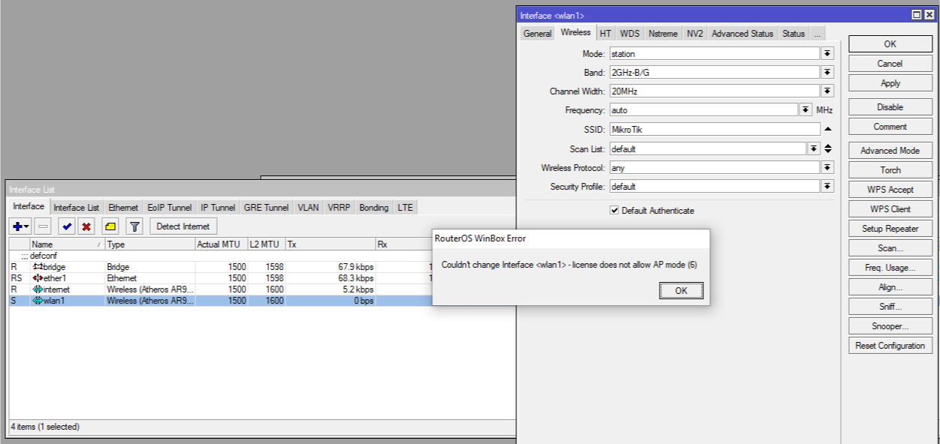The width and height of the screenshot is (940, 444).
Task: Click the WPS Client button
Action: pos(890,209)
